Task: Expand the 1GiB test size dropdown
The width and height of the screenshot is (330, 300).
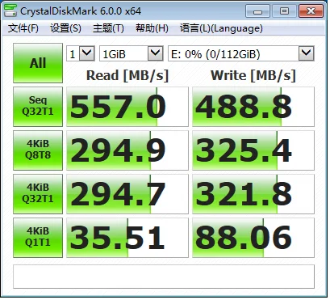Action: pyautogui.click(x=132, y=53)
